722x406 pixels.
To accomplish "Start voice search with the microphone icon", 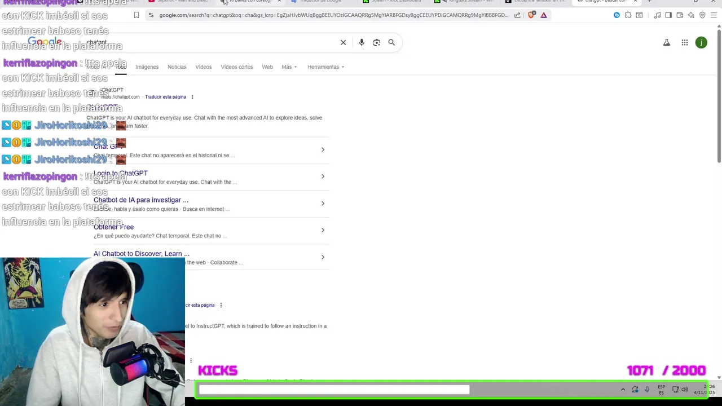I will (x=362, y=42).
